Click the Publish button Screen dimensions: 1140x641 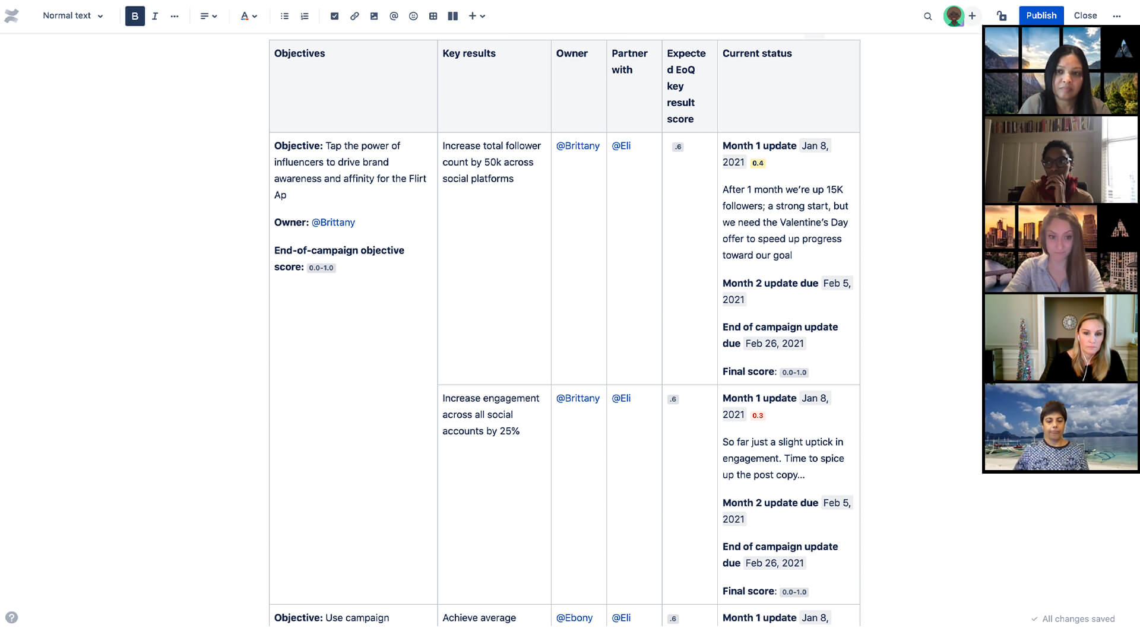coord(1041,15)
